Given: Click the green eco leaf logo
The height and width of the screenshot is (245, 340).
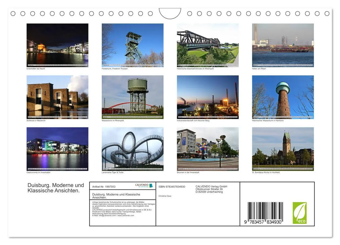Looking at the screenshot, I should (x=300, y=213).
